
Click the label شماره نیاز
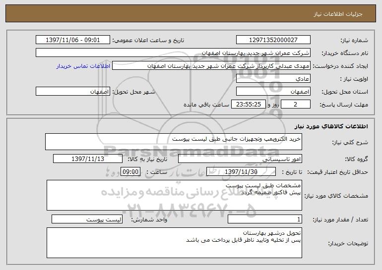[x=354, y=41]
